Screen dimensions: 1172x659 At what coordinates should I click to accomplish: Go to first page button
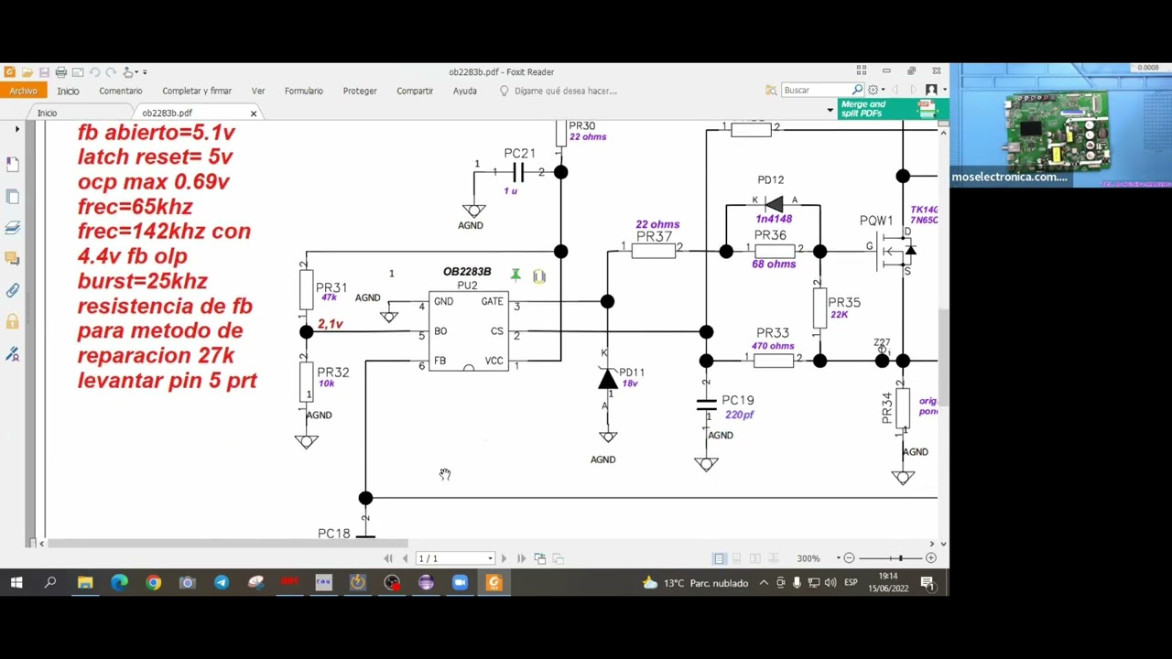[388, 558]
